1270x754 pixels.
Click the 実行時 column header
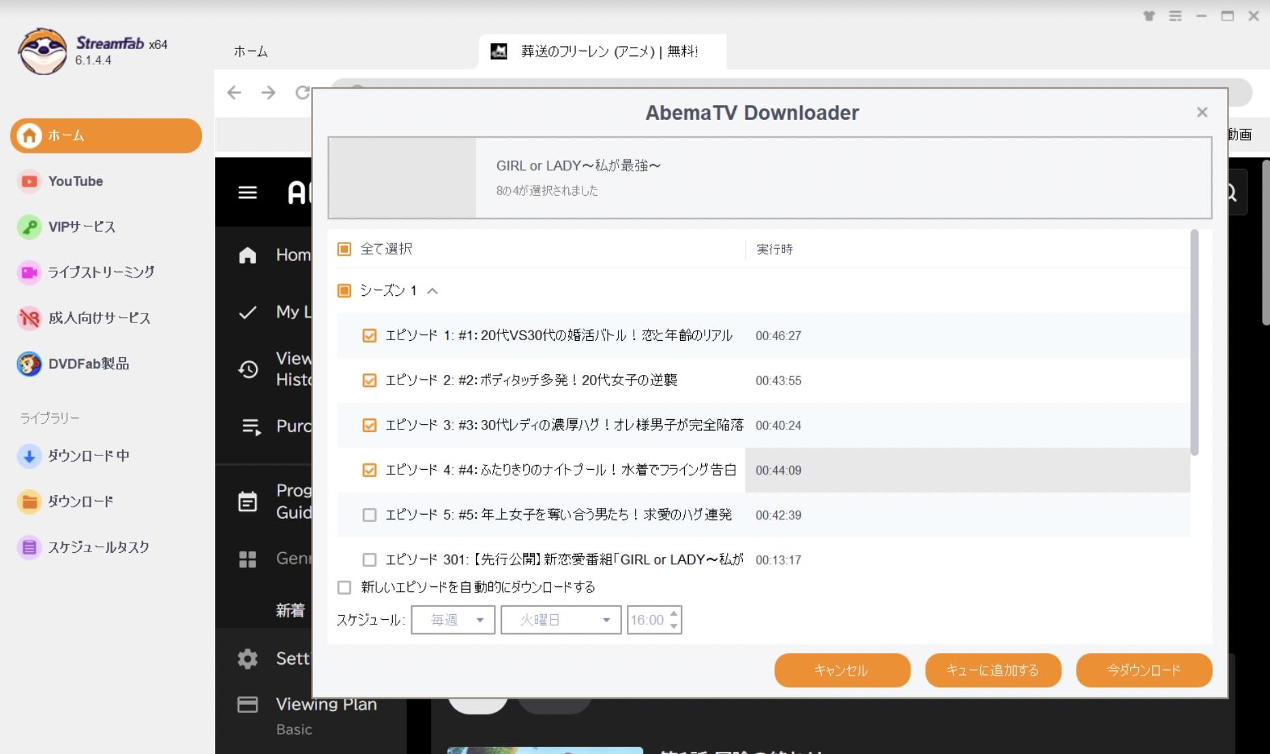point(775,250)
